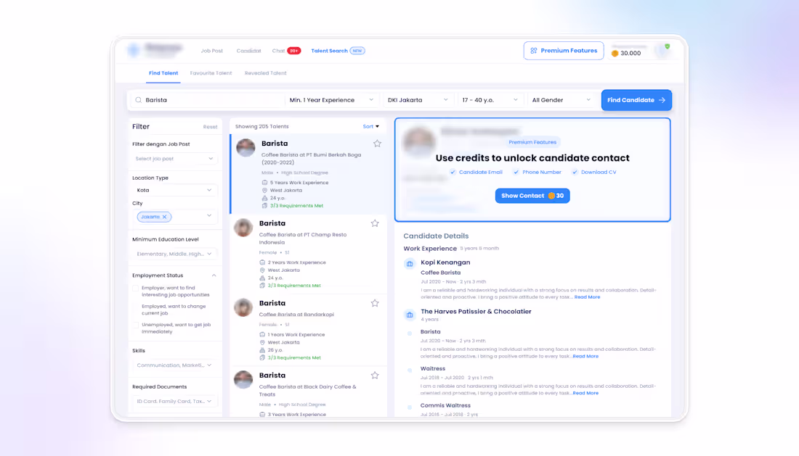Open the Chat menu

[278, 51]
